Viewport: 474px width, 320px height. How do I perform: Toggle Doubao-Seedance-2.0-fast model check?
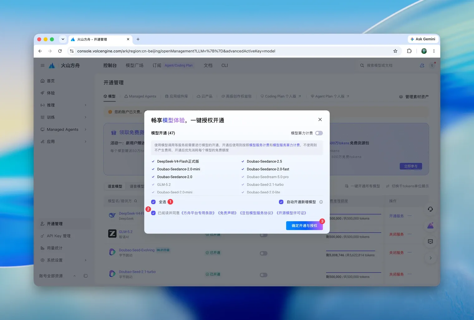[243, 169]
